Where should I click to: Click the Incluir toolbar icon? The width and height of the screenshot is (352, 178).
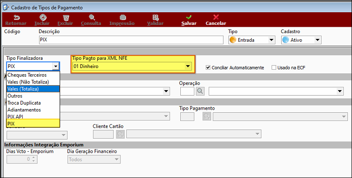pos(43,17)
